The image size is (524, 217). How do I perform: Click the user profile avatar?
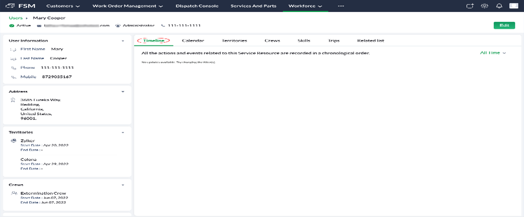coord(514,6)
